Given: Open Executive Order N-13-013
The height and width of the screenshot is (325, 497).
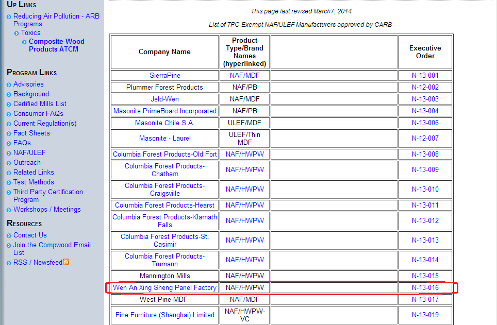Looking at the screenshot, I should pyautogui.click(x=425, y=241).
